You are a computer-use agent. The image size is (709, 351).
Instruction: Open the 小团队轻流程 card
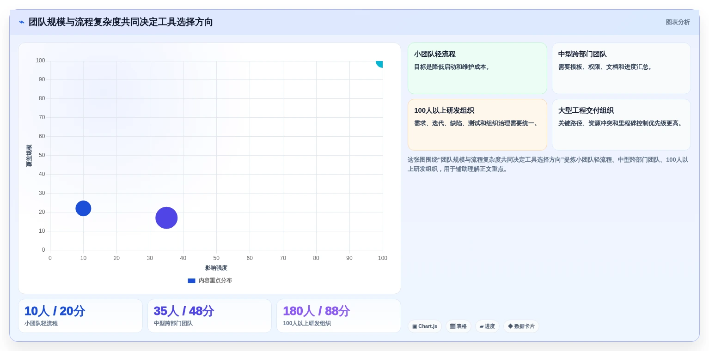pos(477,68)
